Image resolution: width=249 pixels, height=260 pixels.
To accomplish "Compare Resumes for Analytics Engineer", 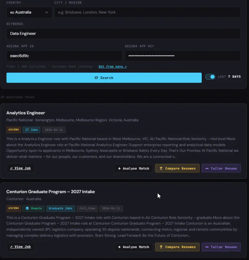I will [x=177, y=168].
